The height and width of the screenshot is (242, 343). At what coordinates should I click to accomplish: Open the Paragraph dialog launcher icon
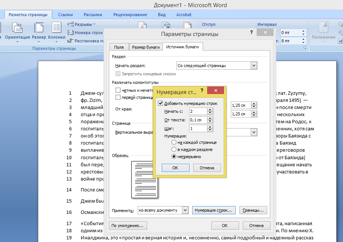point(305,48)
